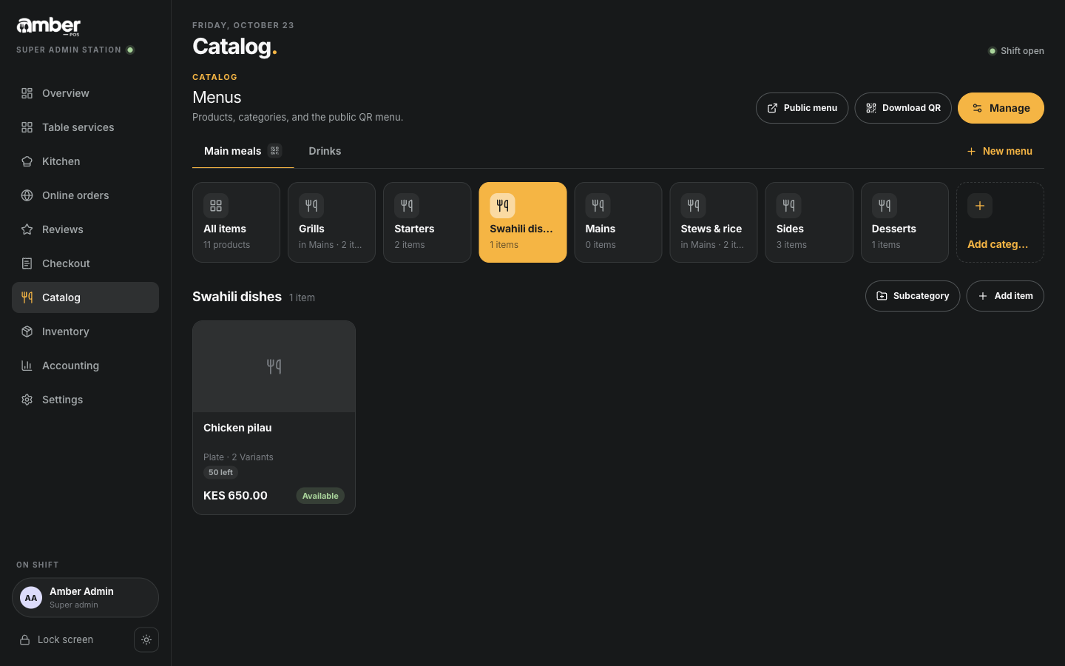Click the Chicken pilau item name
Image resolution: width=1065 pixels, height=666 pixels.
click(x=237, y=428)
